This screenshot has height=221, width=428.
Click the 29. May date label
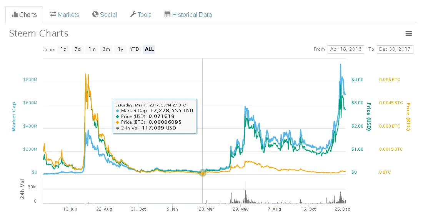(240, 209)
